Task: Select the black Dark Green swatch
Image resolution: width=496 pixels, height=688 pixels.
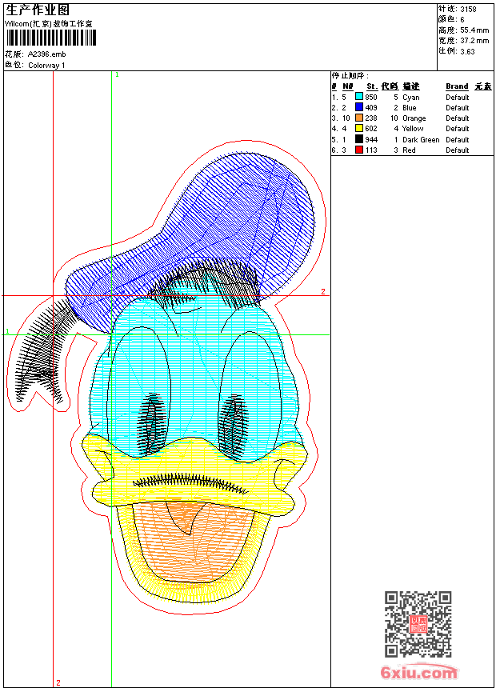Action: [x=359, y=139]
